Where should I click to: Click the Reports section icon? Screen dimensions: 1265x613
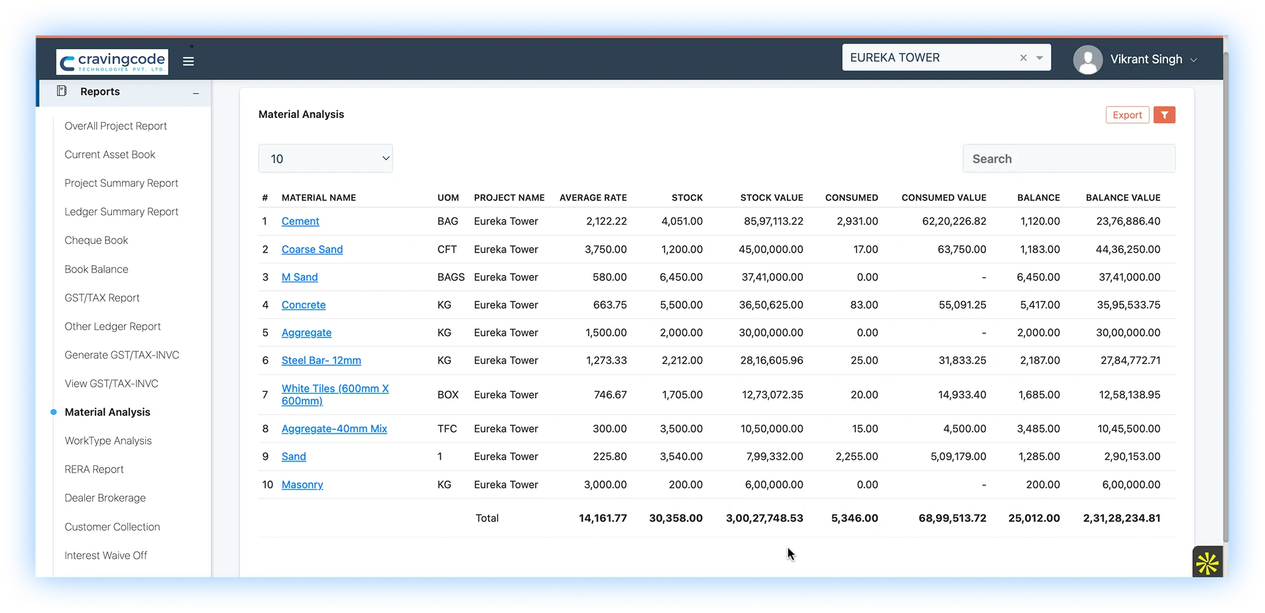62,91
